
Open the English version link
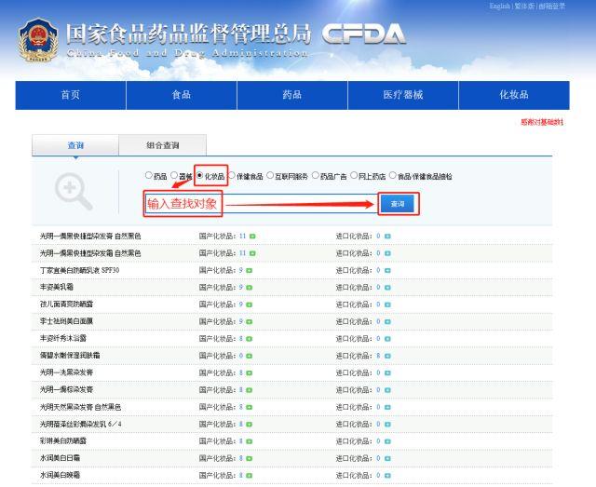499,7
